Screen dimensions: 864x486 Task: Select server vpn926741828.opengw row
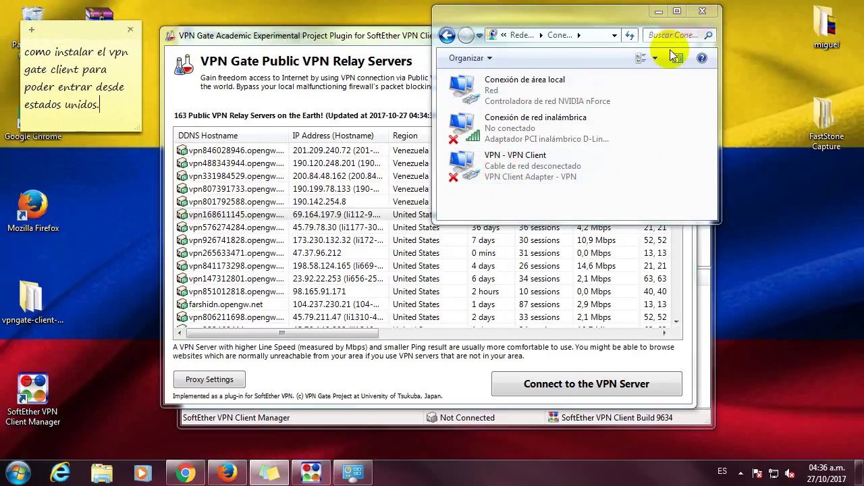point(423,240)
